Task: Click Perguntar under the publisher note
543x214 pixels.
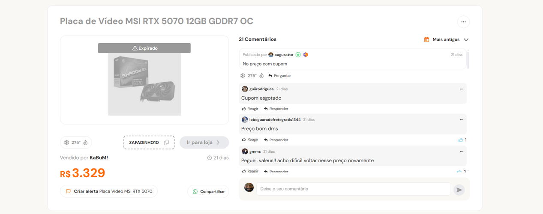Action: 279,76
